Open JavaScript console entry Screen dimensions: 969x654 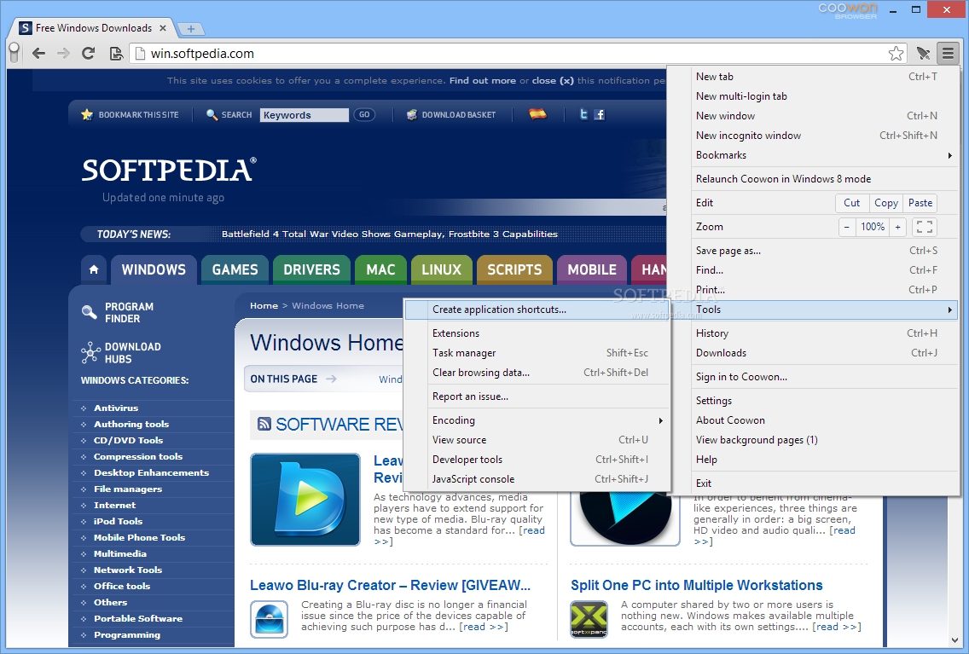tap(538, 479)
